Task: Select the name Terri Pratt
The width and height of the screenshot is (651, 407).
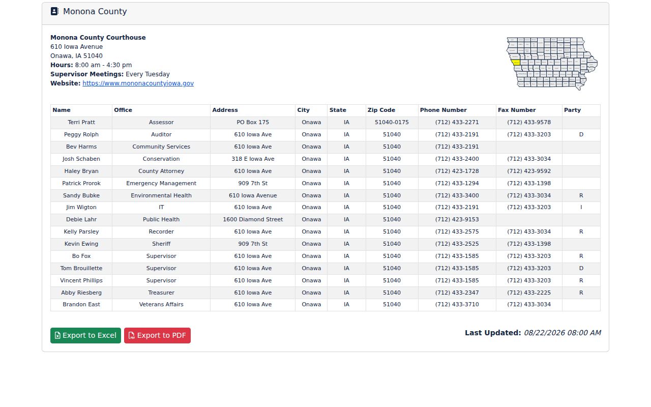Action: 81,123
